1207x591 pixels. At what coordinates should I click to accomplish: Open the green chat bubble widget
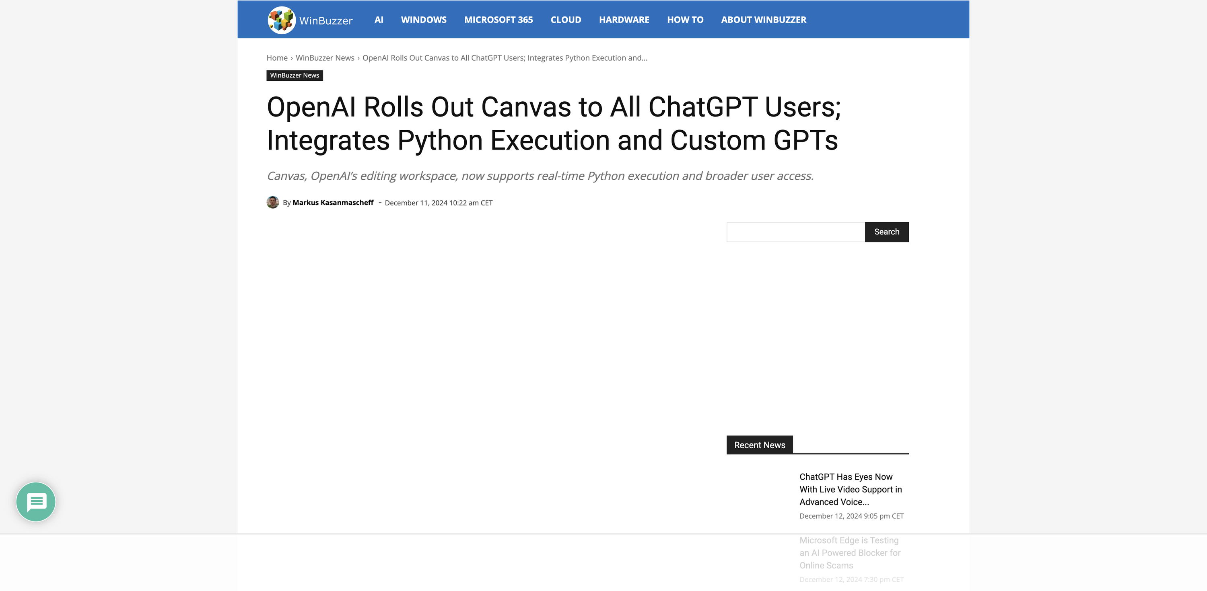coord(36,502)
